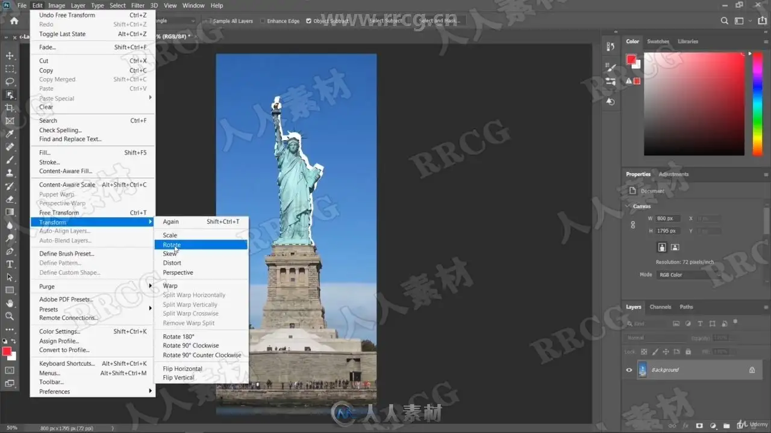Toggle lock transparent pixels in Layers panel

click(x=644, y=352)
